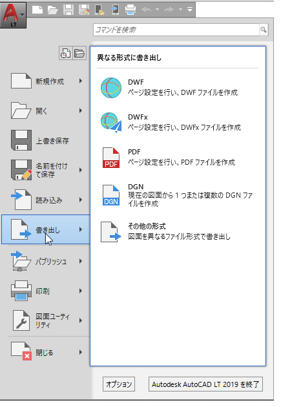Choose その他の形式 export title text
The height and width of the screenshot is (407, 281).
[x=147, y=226]
